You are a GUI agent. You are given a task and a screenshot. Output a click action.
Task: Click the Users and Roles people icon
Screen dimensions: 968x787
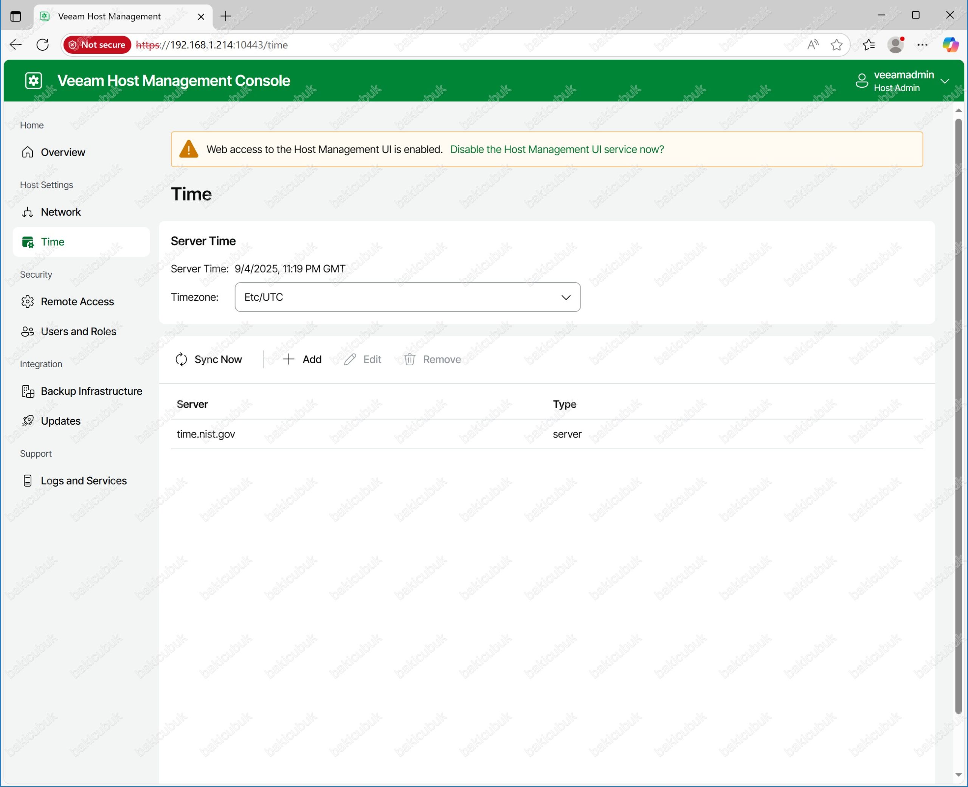coord(28,331)
